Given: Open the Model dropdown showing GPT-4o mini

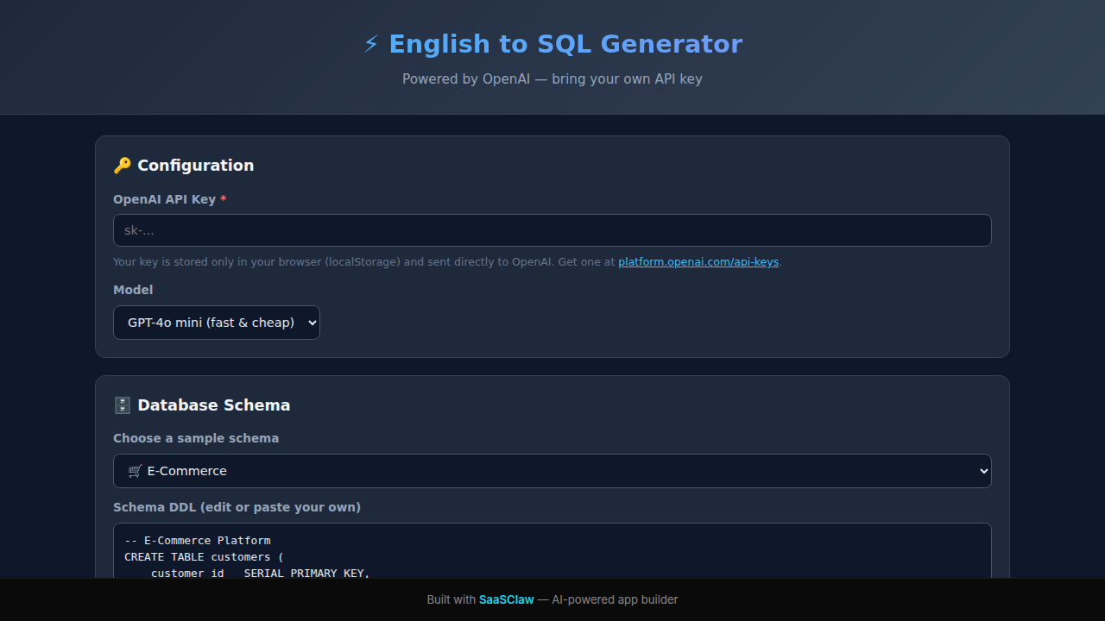Looking at the screenshot, I should [x=217, y=323].
